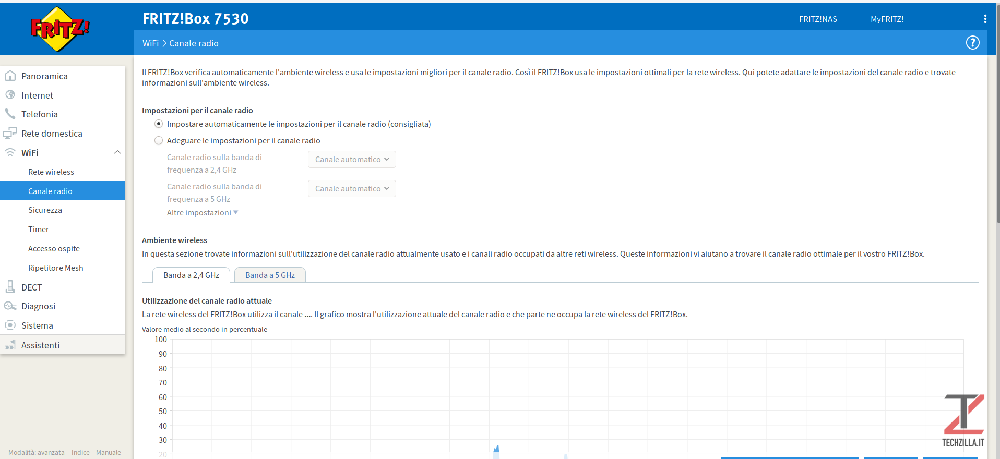Click the WiFi signal icon
Image resolution: width=1000 pixels, height=459 pixels.
(10, 152)
